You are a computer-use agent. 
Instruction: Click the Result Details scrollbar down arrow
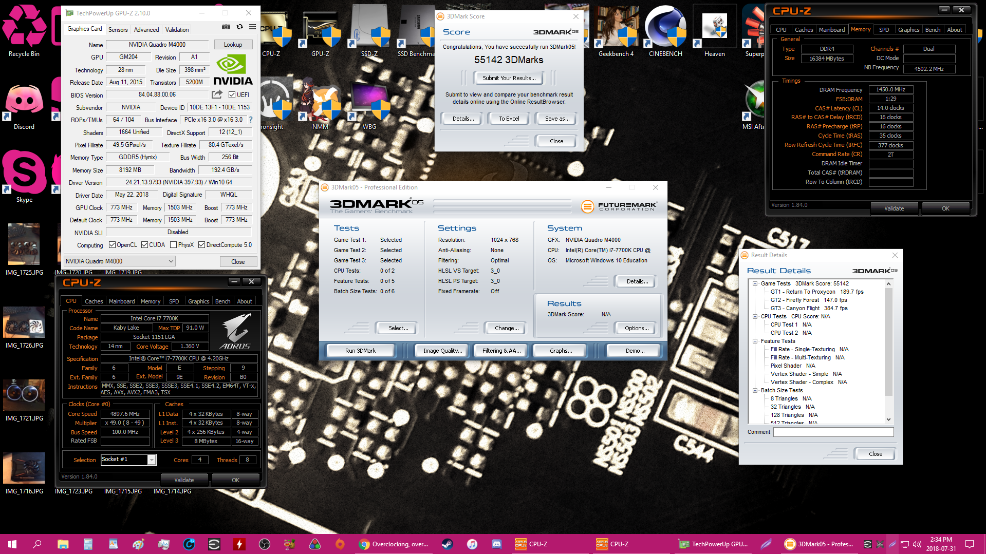click(x=888, y=419)
